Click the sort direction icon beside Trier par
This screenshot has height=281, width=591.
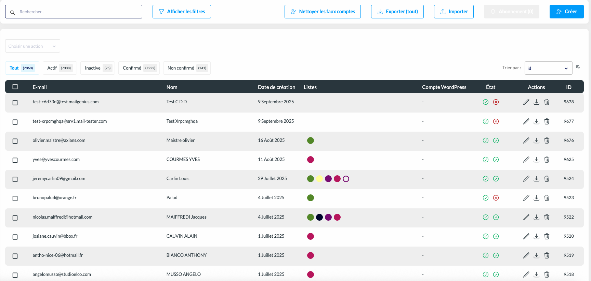coord(578,67)
